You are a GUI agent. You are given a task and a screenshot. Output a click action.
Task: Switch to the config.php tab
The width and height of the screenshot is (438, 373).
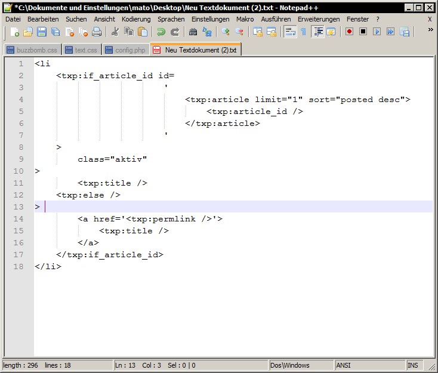click(126, 50)
